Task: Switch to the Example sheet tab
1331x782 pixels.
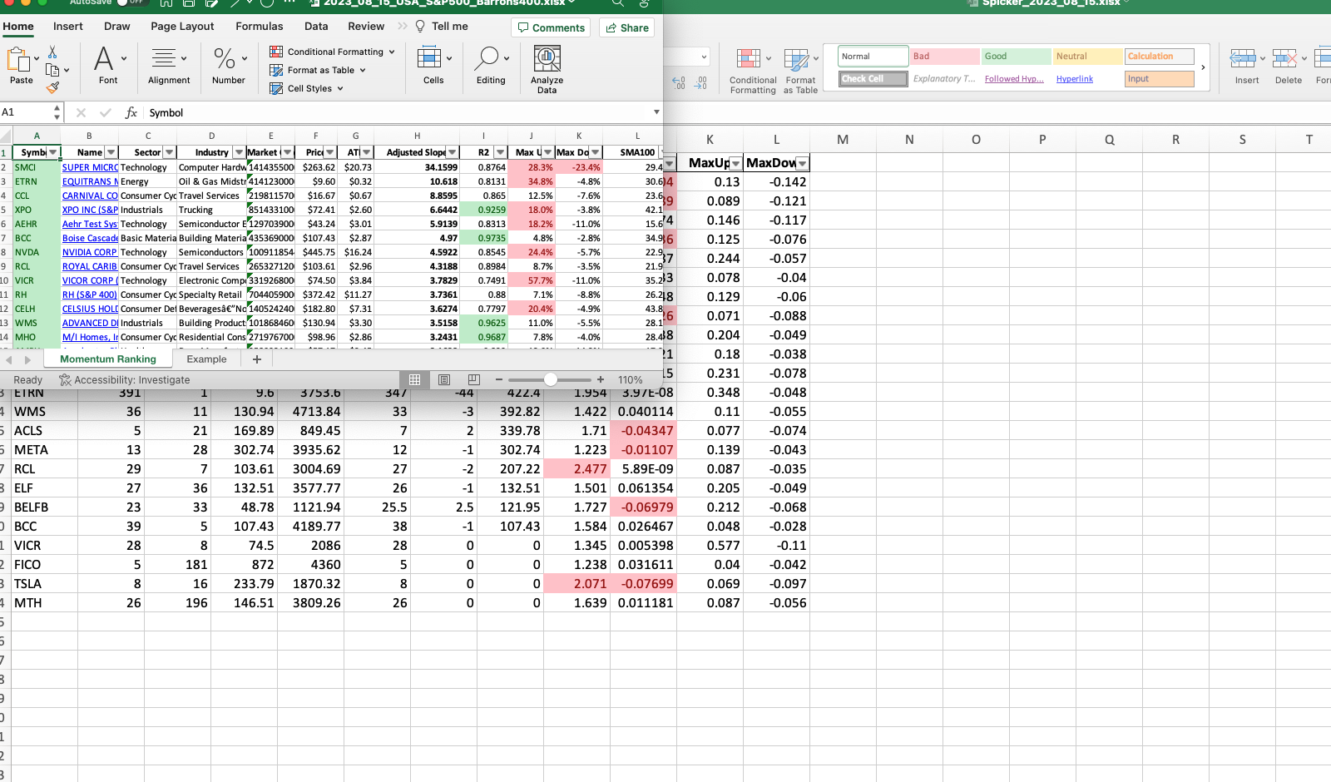Action: click(206, 359)
